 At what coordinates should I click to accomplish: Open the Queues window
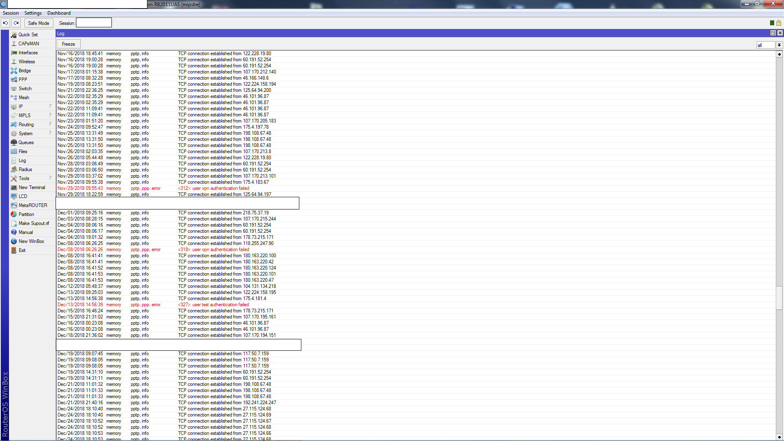click(26, 143)
